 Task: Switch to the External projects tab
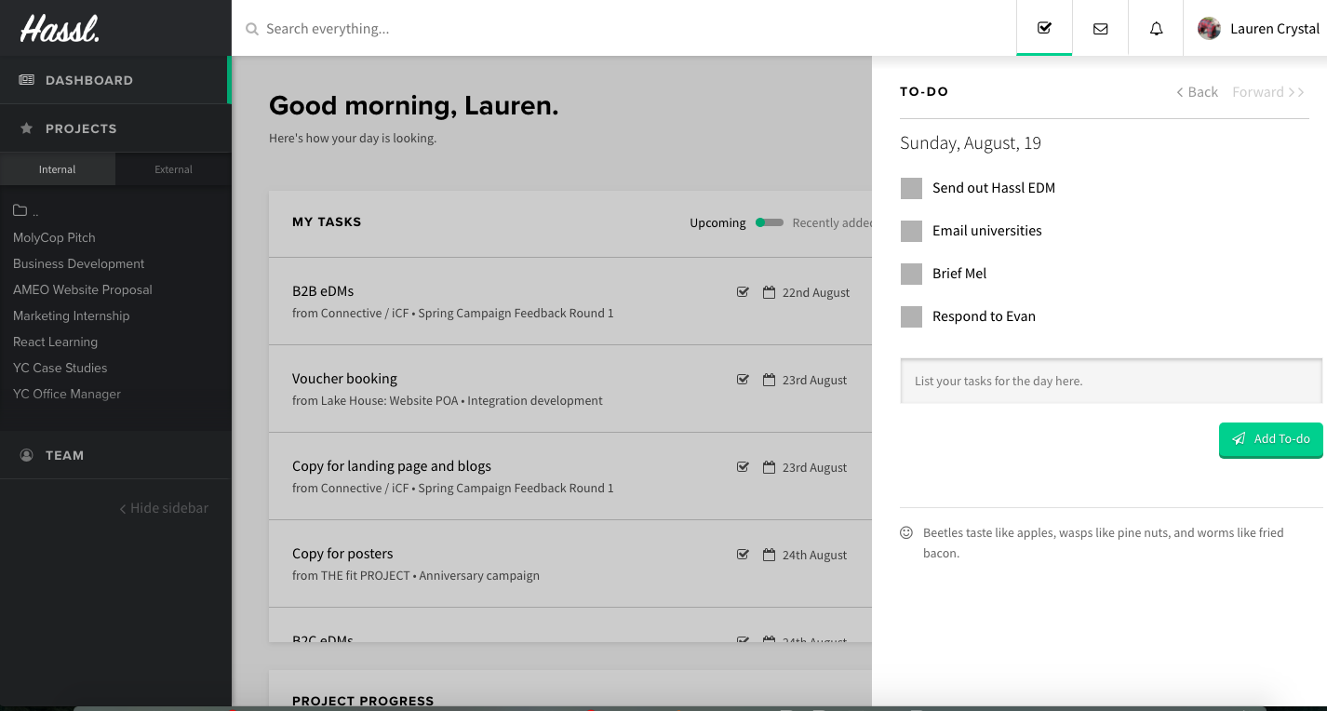173,169
